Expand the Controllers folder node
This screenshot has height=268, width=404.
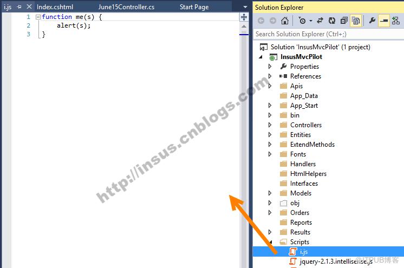tap(270, 125)
